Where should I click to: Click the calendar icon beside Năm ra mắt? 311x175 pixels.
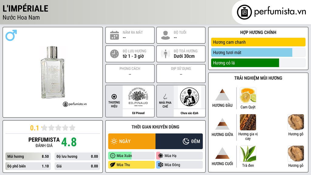[114, 35]
